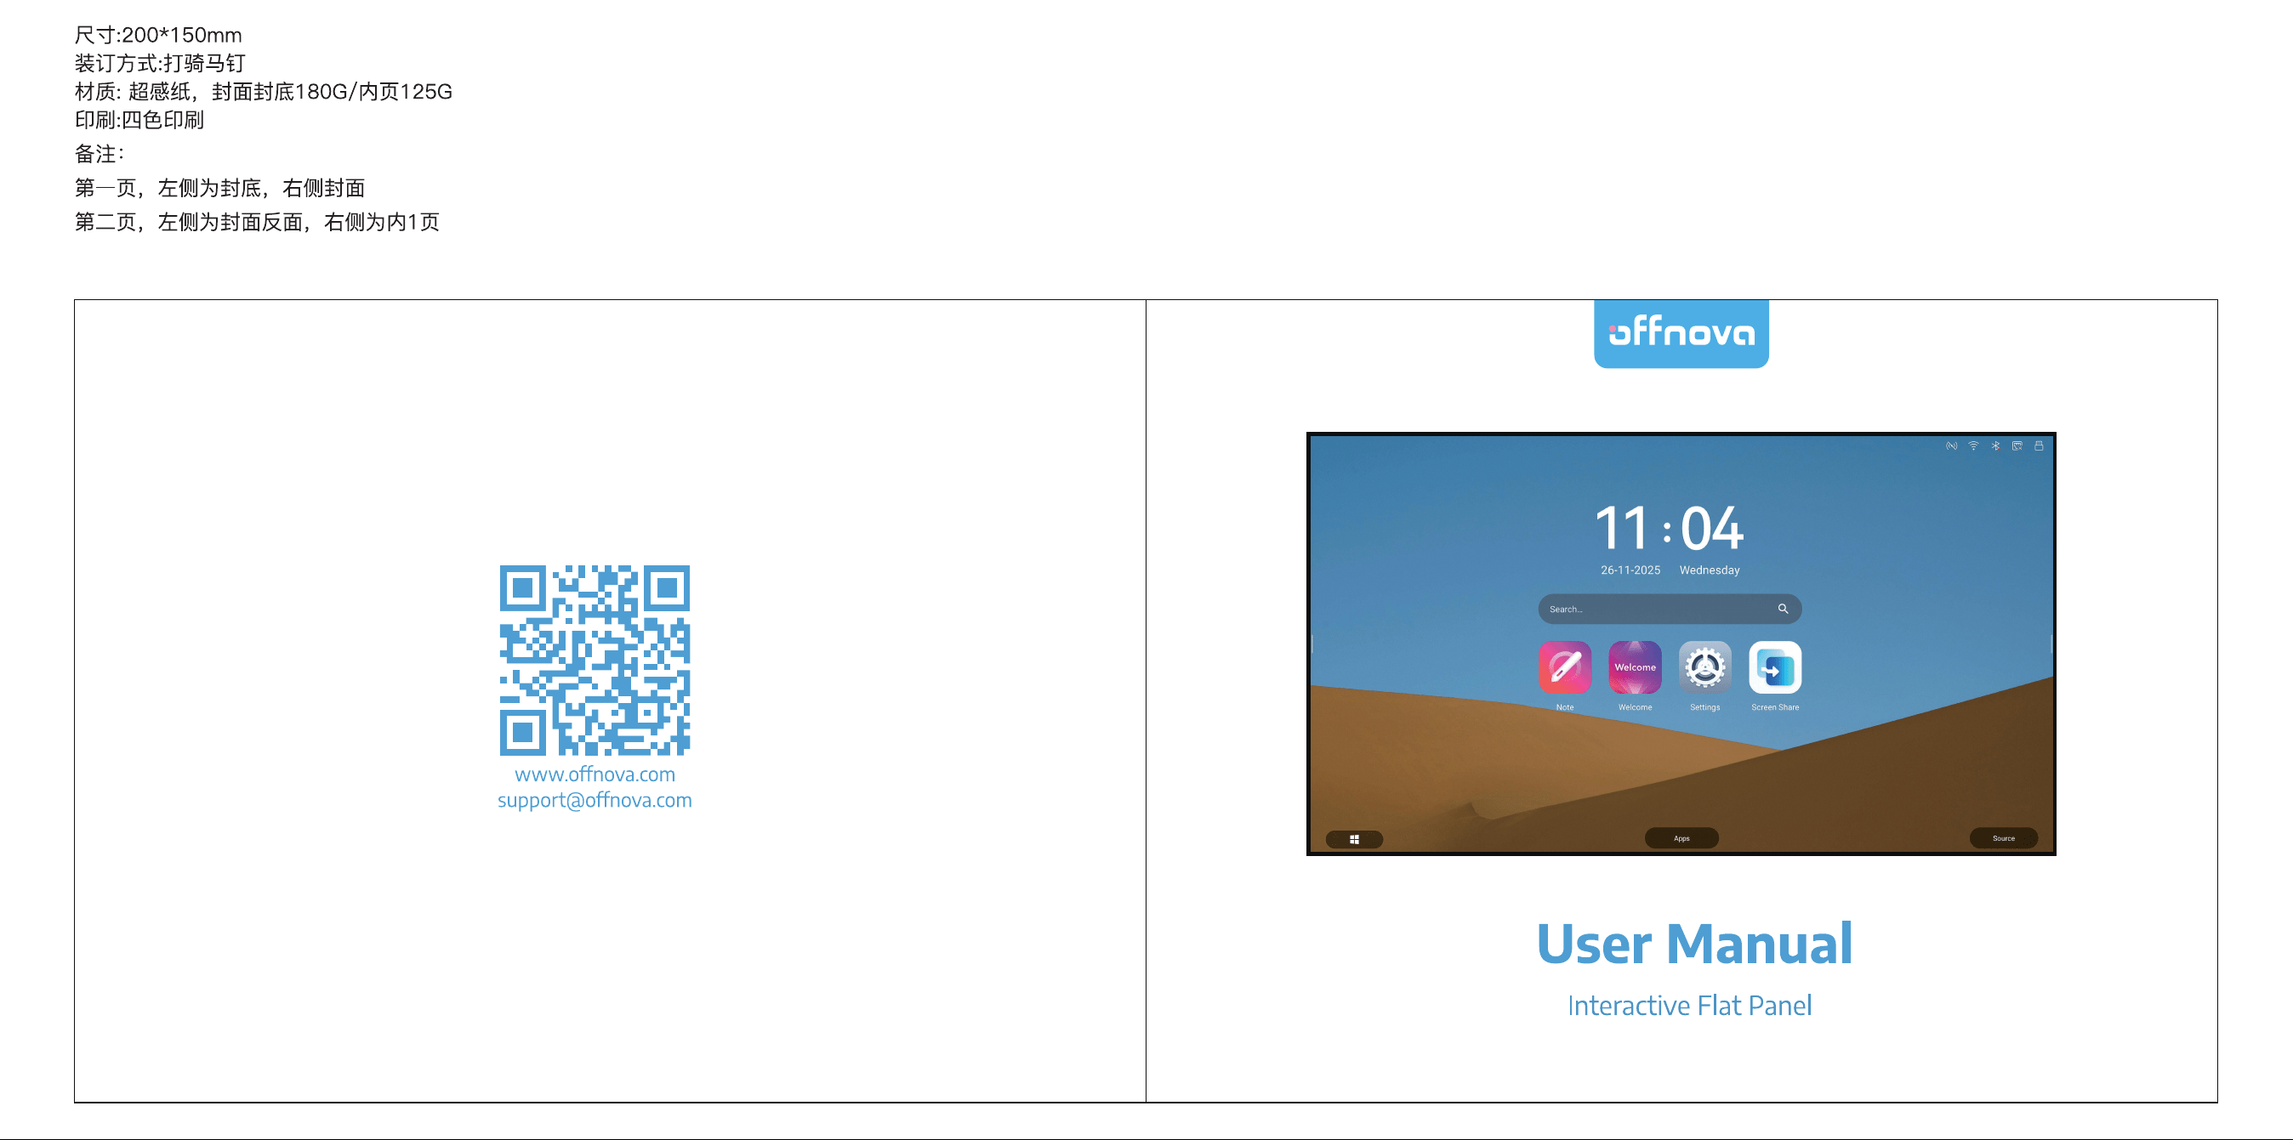Click the magnifier icon in the search bar
This screenshot has height=1140, width=2293.
point(1783,609)
